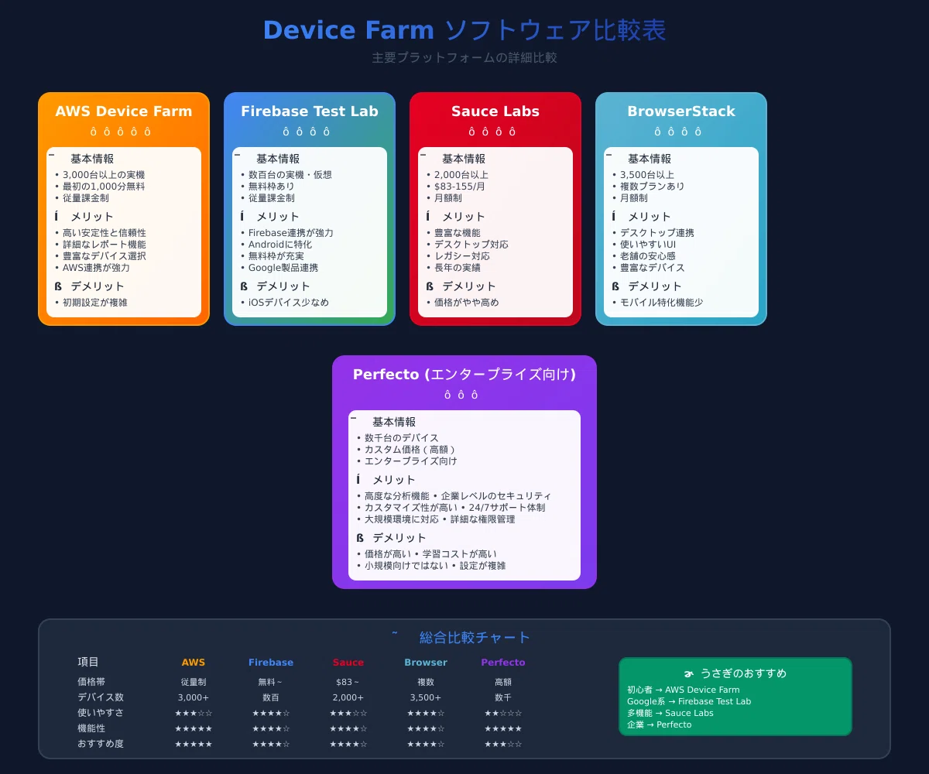929x774 pixels.
Task: Click the 使いやすさ row label
Action: 101,713
